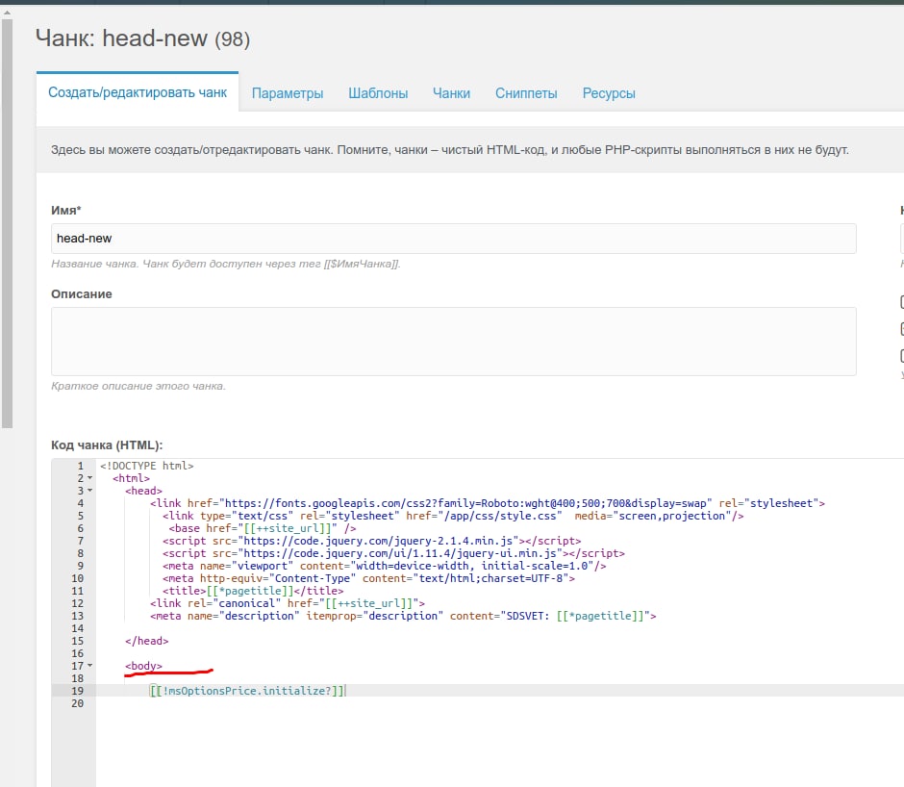Click the Код чанка (HTML) label
Image resolution: width=904 pixels, height=787 pixels.
click(x=107, y=445)
